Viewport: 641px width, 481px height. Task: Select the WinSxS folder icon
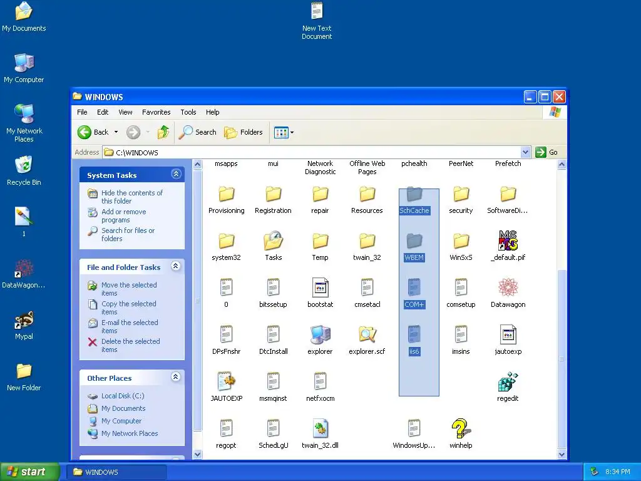pyautogui.click(x=461, y=240)
